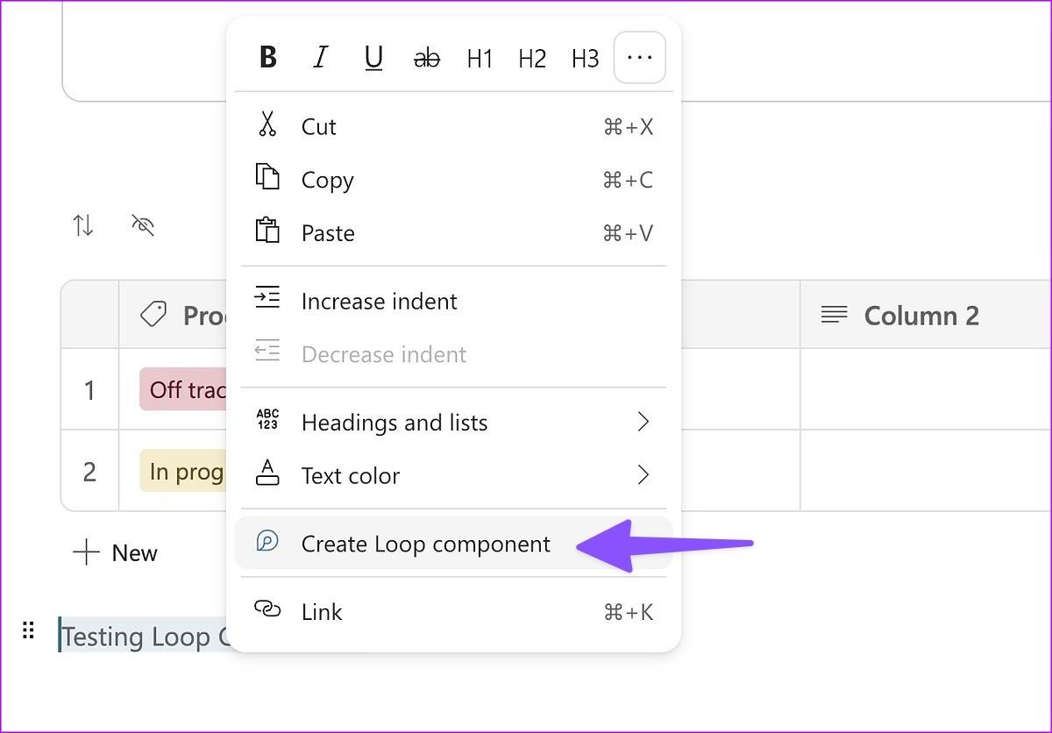Apply italic formatting to the selected text

point(321,58)
